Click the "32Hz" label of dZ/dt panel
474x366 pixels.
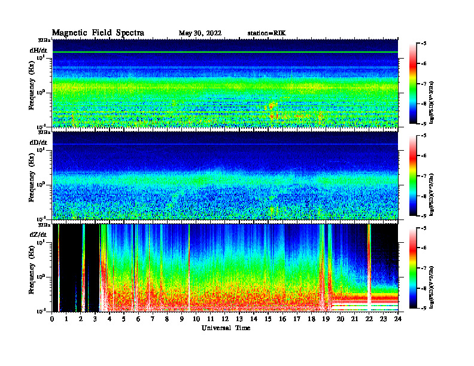click(x=44, y=225)
